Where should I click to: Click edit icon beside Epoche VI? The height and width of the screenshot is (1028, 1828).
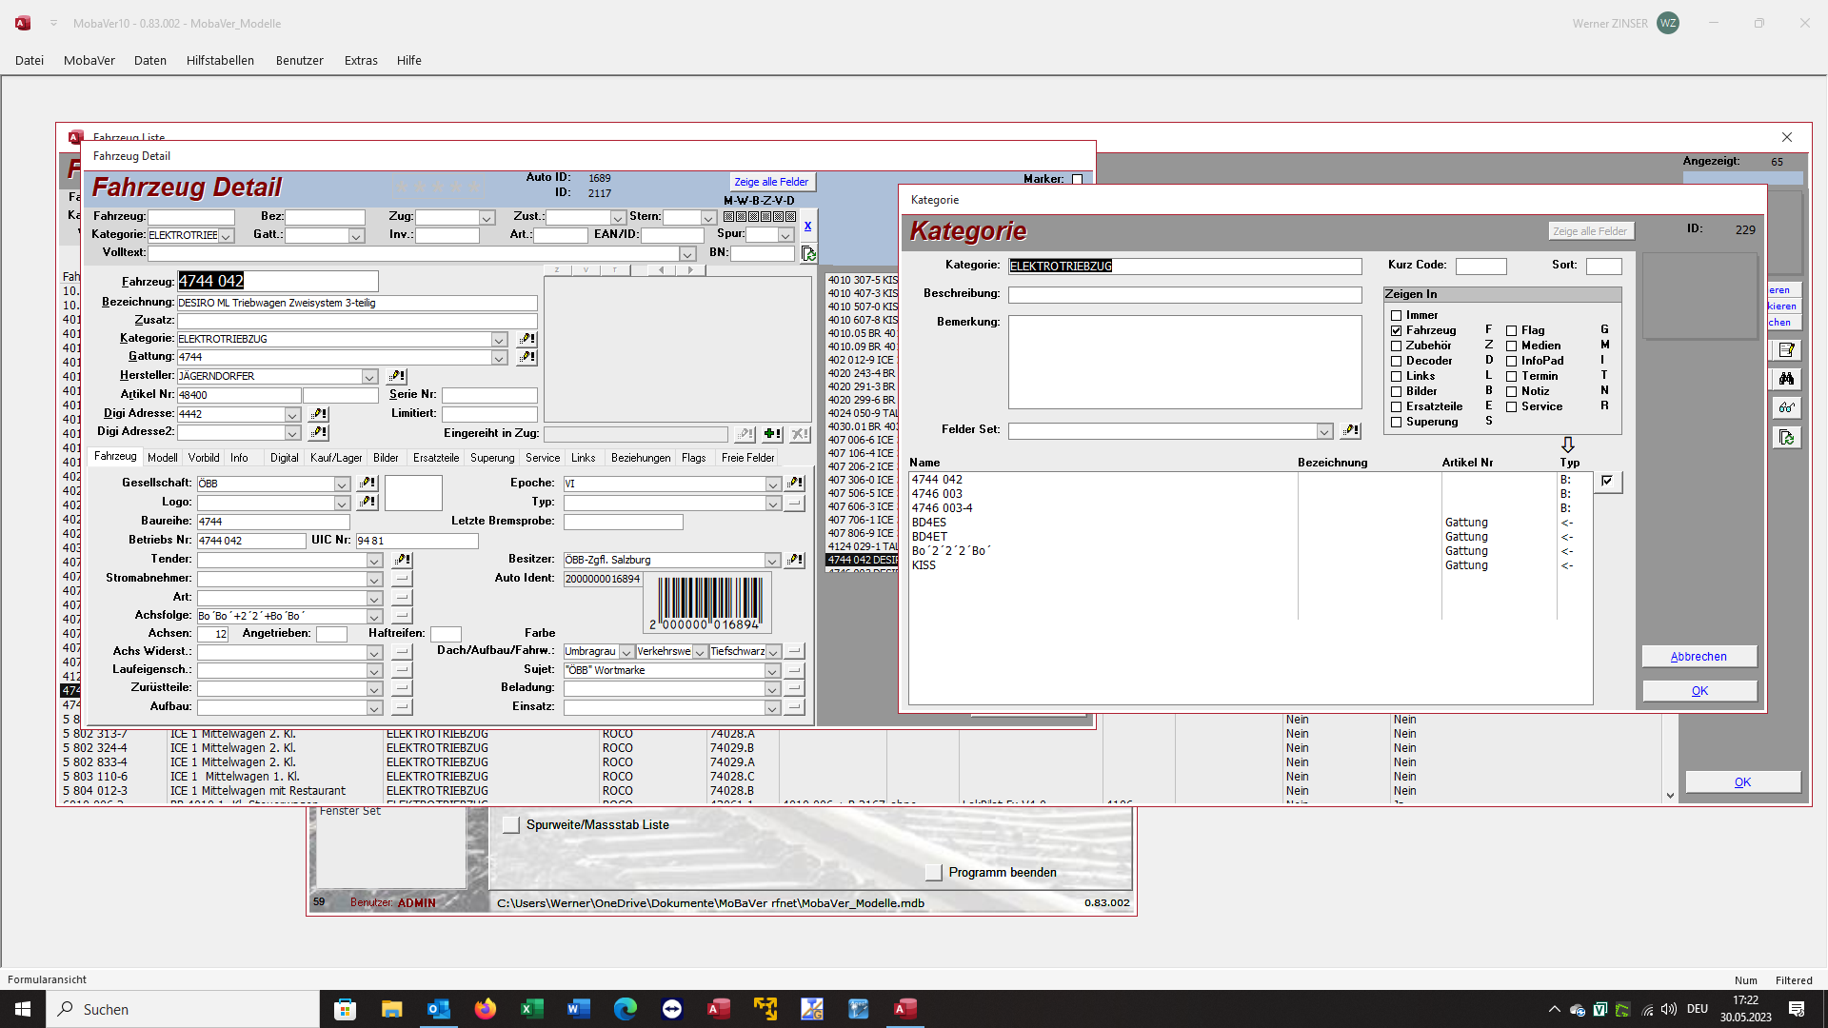coord(794,484)
